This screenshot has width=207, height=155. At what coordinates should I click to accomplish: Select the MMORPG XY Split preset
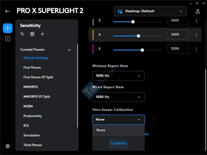coord(37,97)
